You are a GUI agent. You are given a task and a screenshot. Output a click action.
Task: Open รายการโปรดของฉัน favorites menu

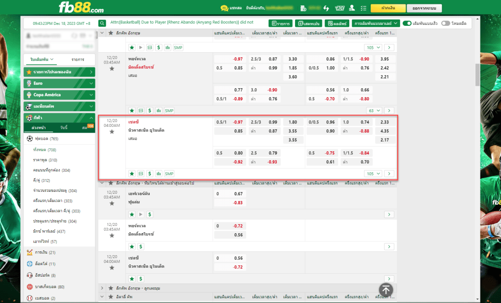(x=59, y=72)
